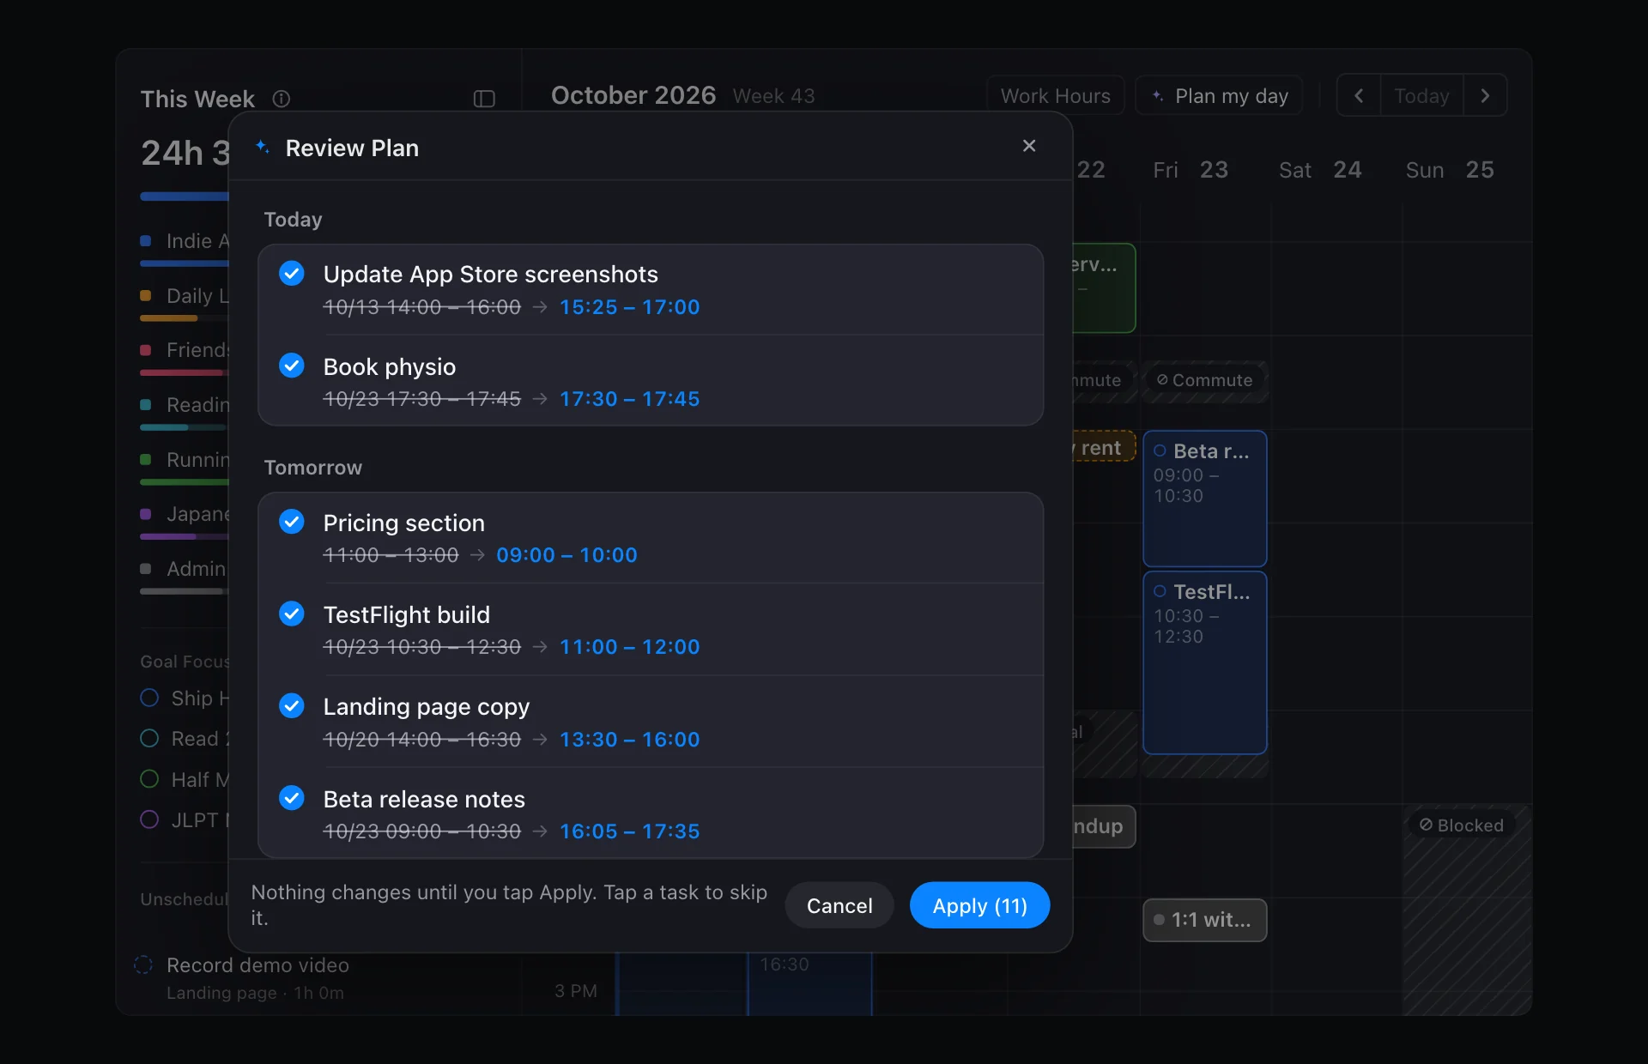
Task: Open Work Hours settings
Action: coord(1055,95)
